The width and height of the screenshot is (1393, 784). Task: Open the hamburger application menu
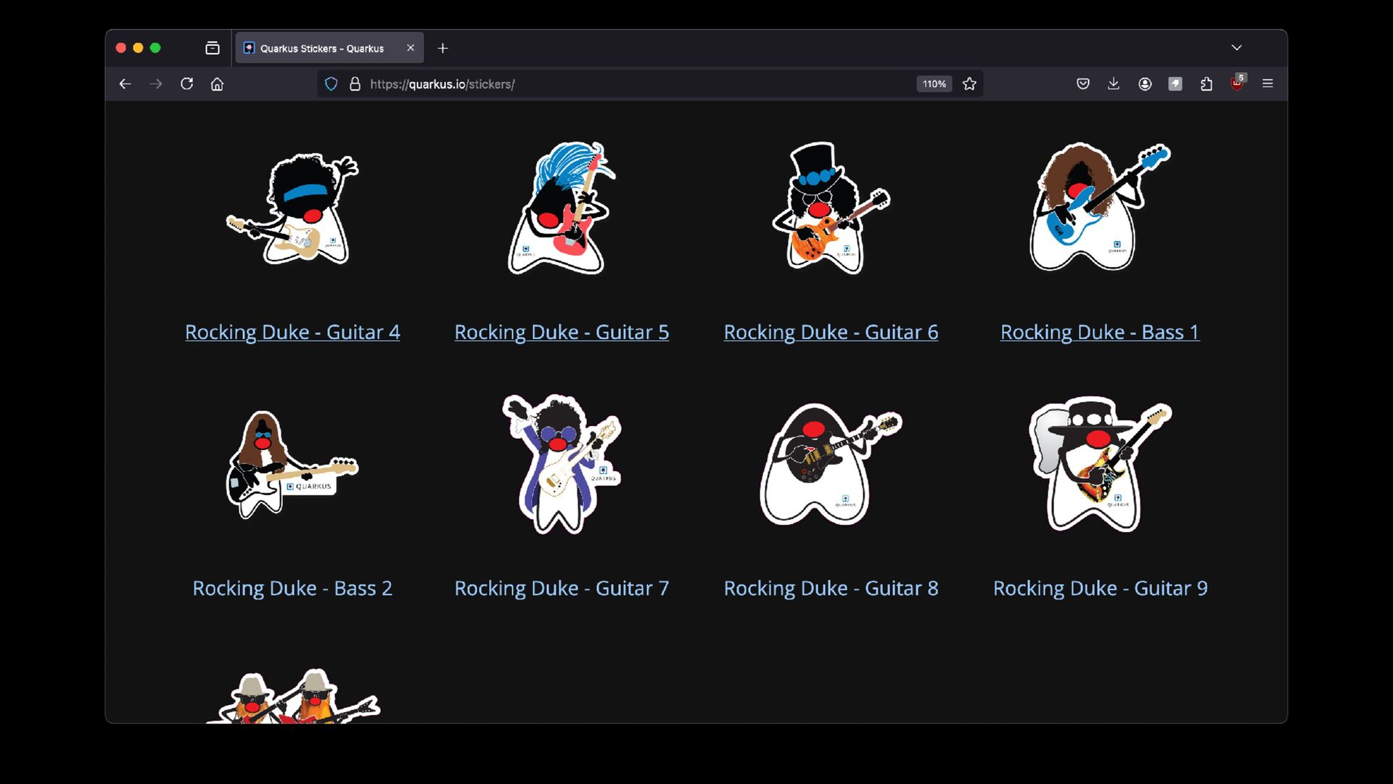[x=1267, y=84]
